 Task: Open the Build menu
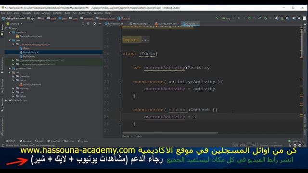click(67, 13)
